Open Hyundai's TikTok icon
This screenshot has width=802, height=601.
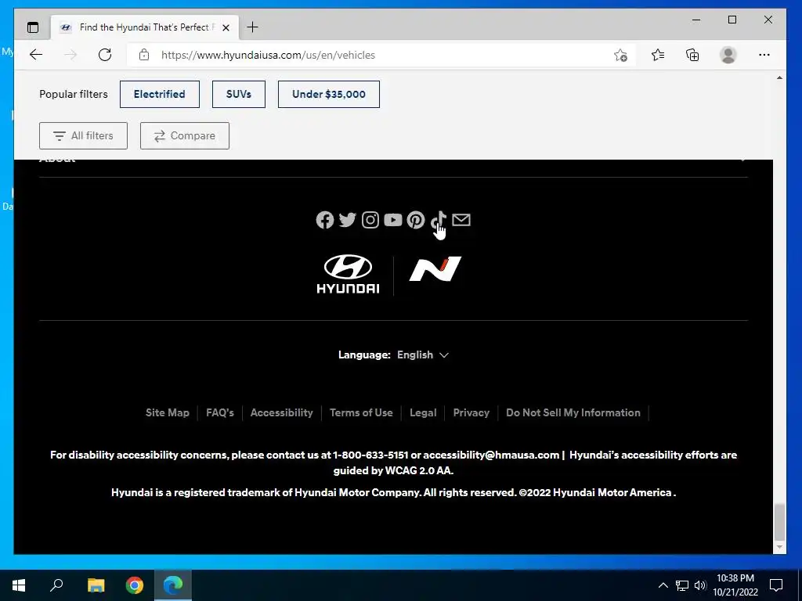coord(439,220)
